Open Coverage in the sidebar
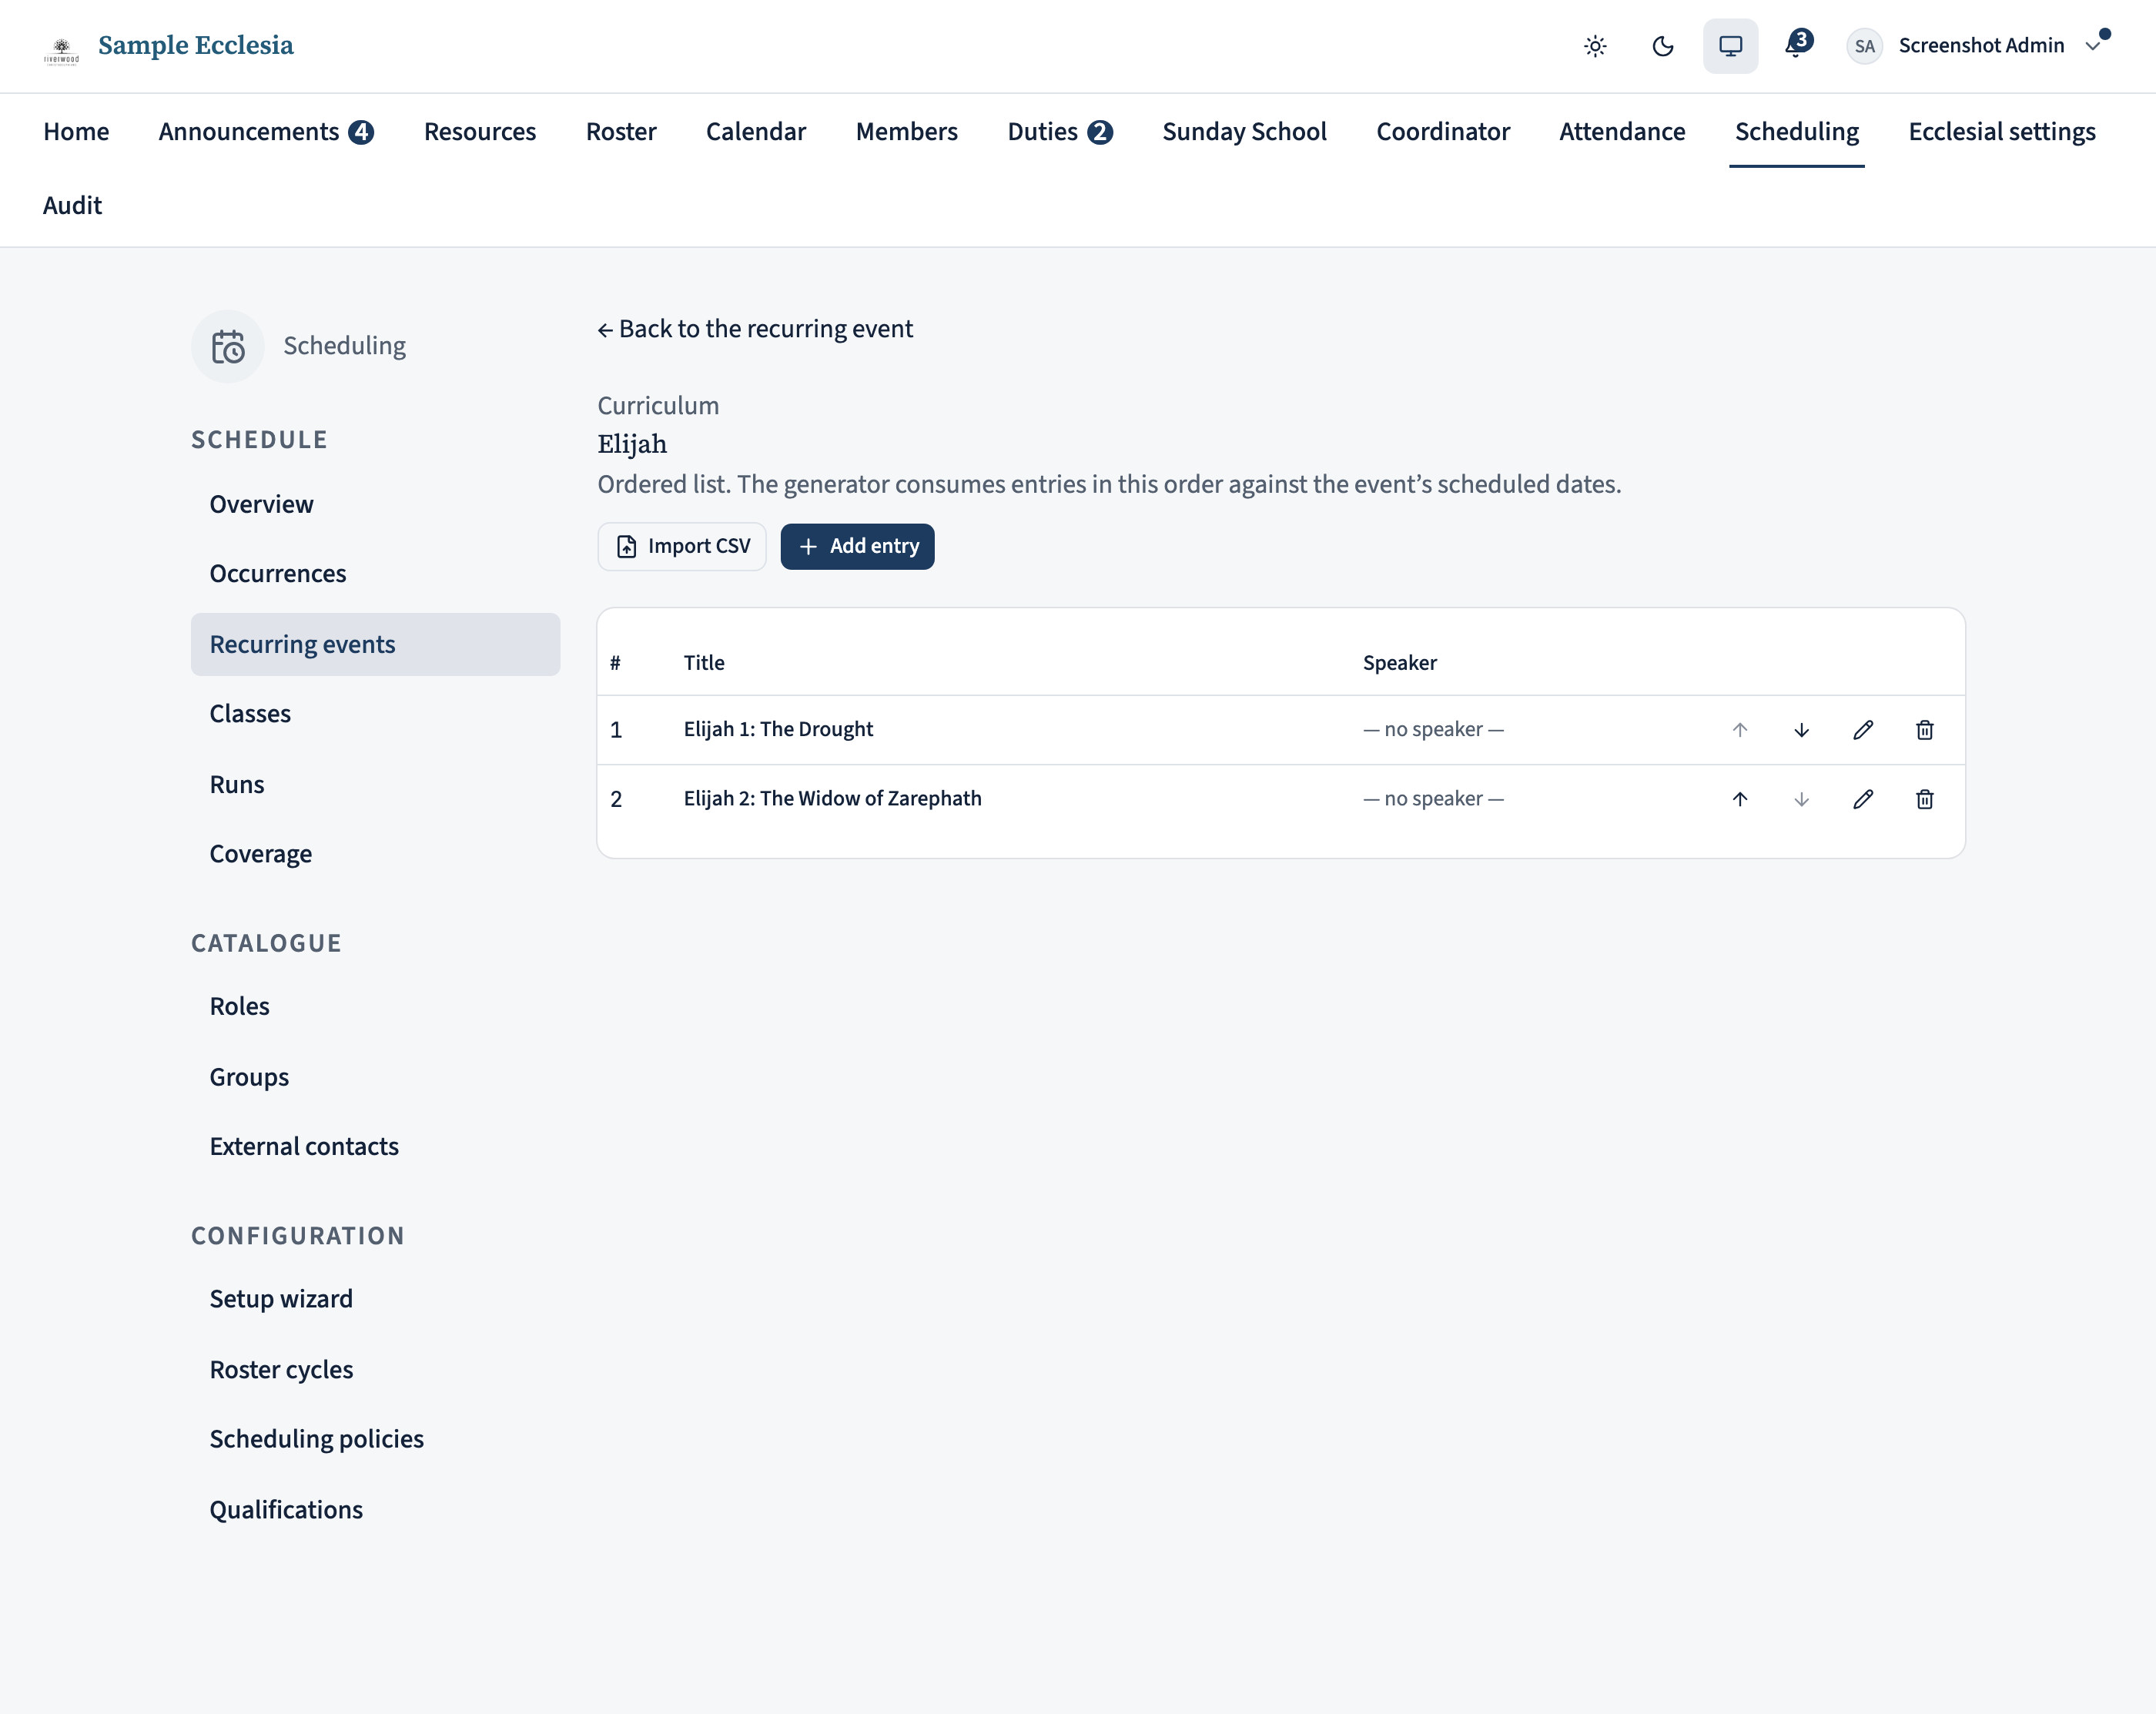2156x1714 pixels. (375, 854)
